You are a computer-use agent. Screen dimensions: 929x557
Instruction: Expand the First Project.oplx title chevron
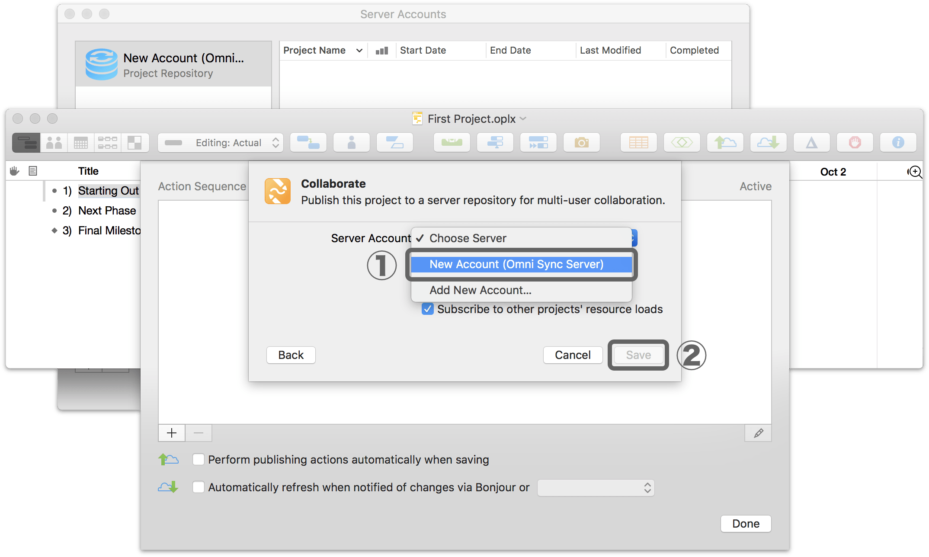(x=523, y=118)
